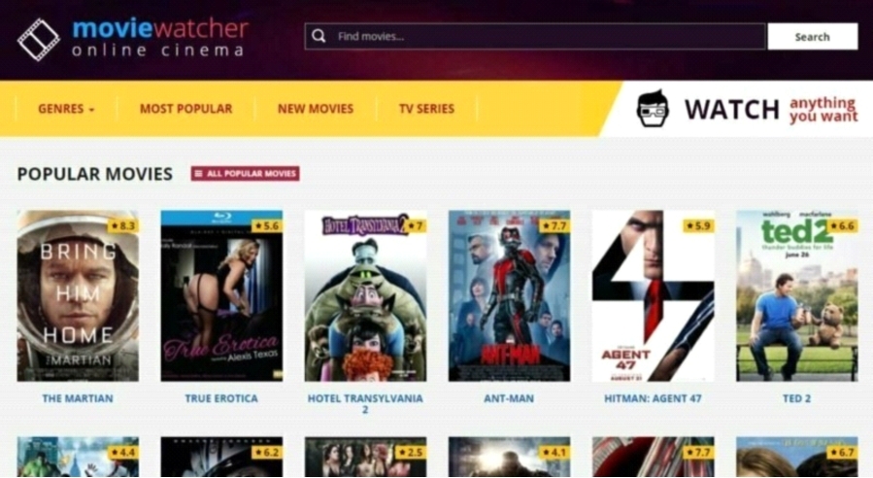Open The Martian title link
This screenshot has height=478, width=873.
tap(78, 398)
